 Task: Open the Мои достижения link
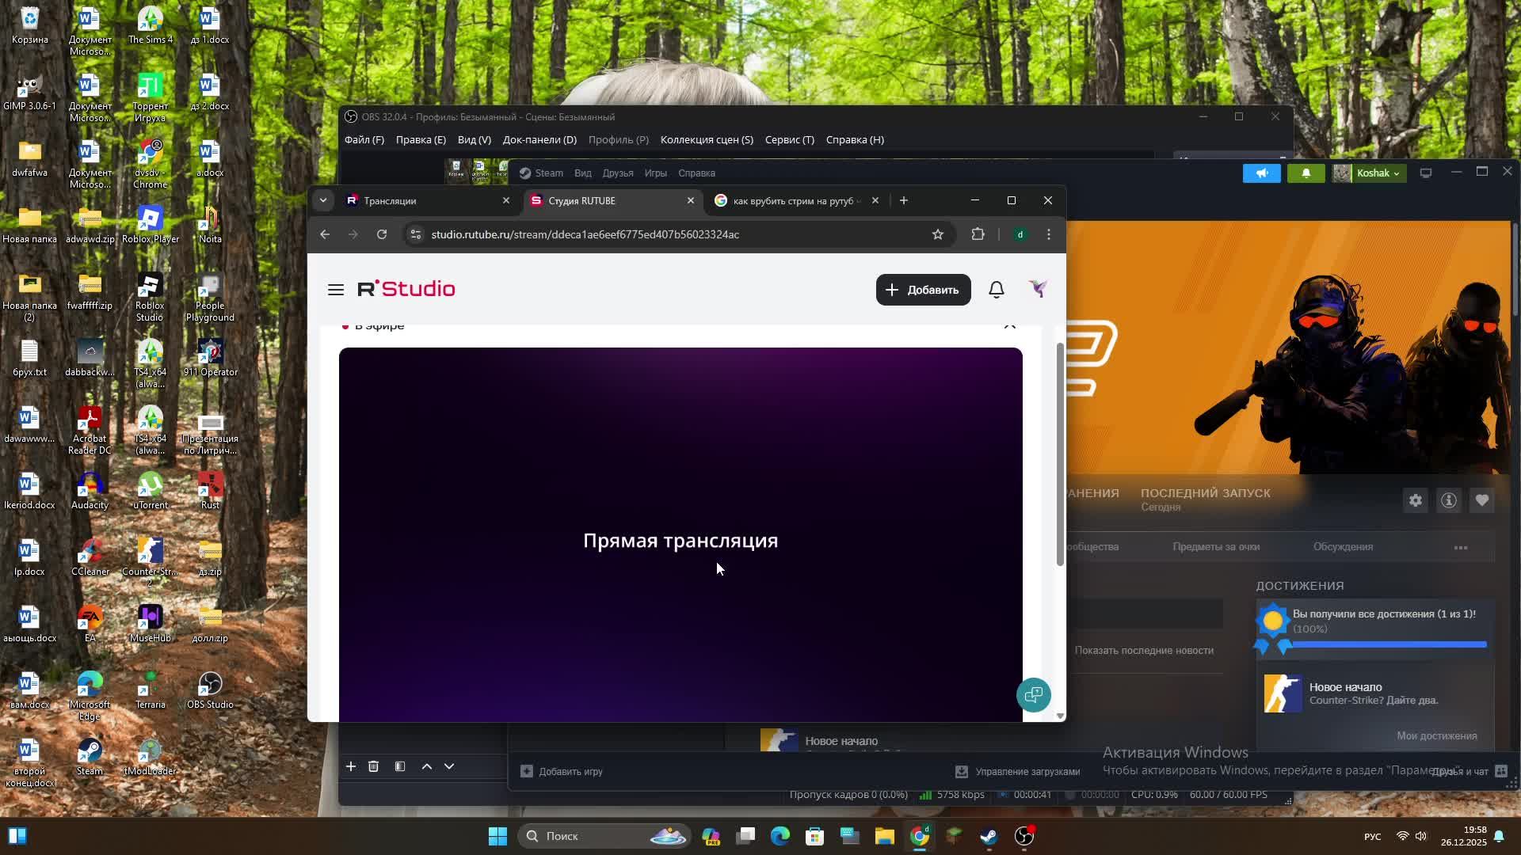point(1436,736)
